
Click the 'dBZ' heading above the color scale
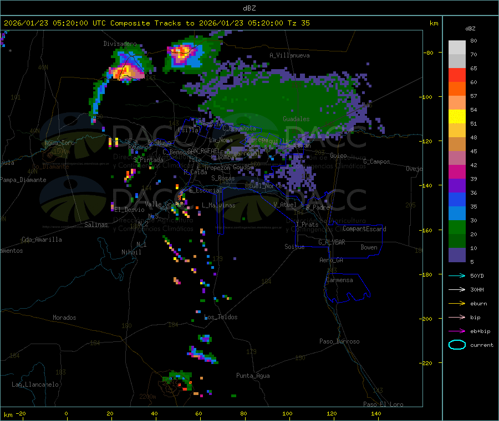[470, 29]
